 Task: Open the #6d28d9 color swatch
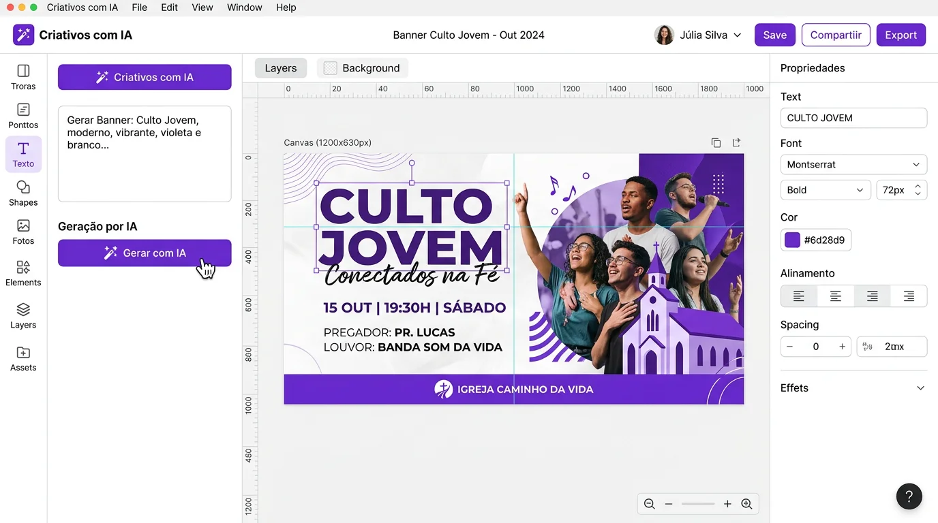click(x=791, y=240)
